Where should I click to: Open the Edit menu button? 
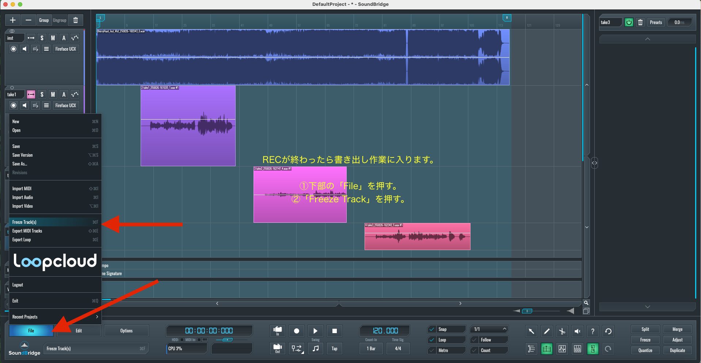[79, 331]
